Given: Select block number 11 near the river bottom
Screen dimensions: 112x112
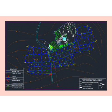Looking at the screenshot, I should point(47,71).
